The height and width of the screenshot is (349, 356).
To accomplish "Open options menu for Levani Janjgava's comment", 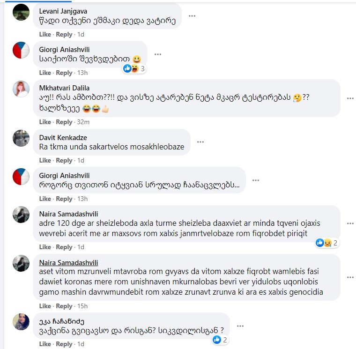I will coord(192,16).
